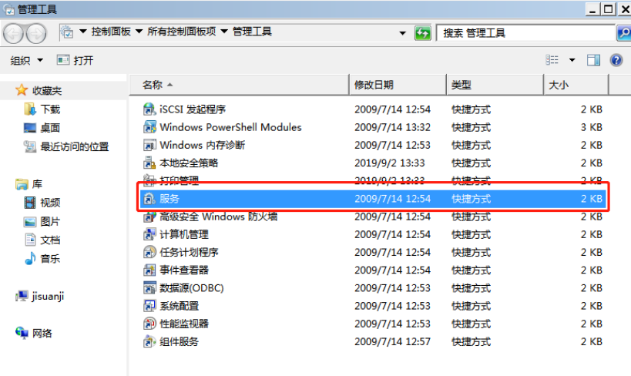Click the 打开 toolbar button
631x376 pixels.
click(x=76, y=60)
